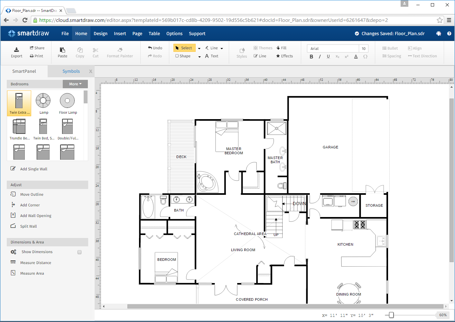Click the Undo icon
455x322 pixels.
pos(154,48)
